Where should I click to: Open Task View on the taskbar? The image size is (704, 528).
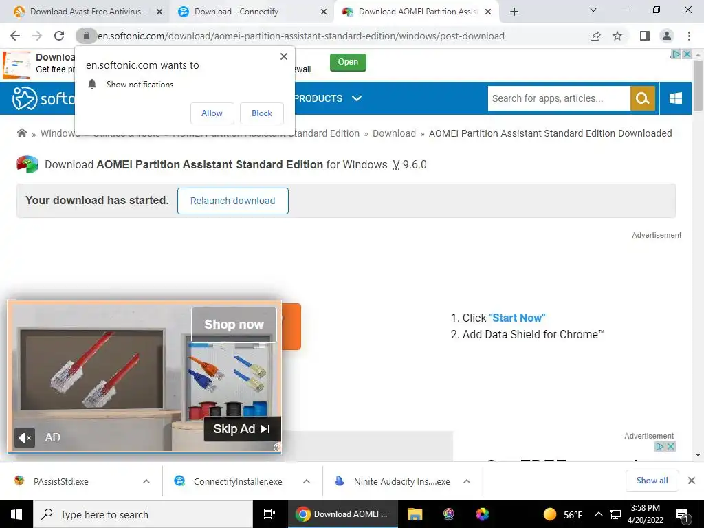point(269,514)
